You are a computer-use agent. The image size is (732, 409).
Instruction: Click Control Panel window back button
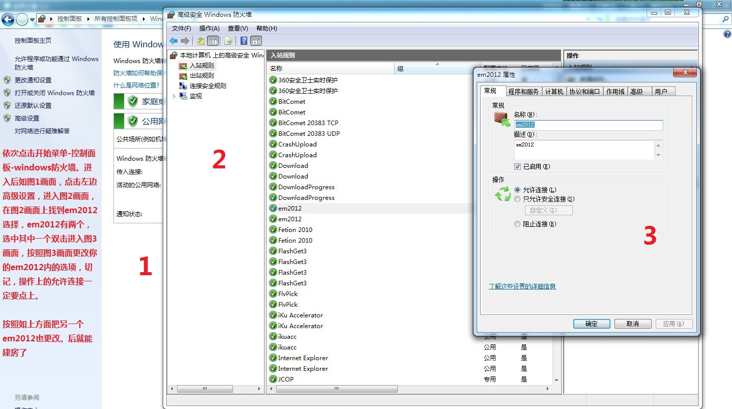(x=8, y=20)
